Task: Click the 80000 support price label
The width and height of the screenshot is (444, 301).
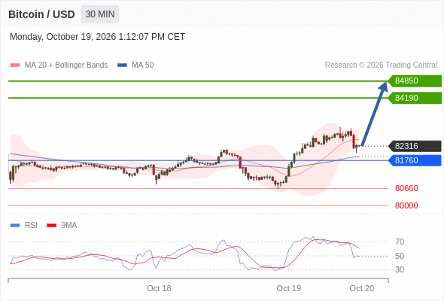Action: coord(406,205)
